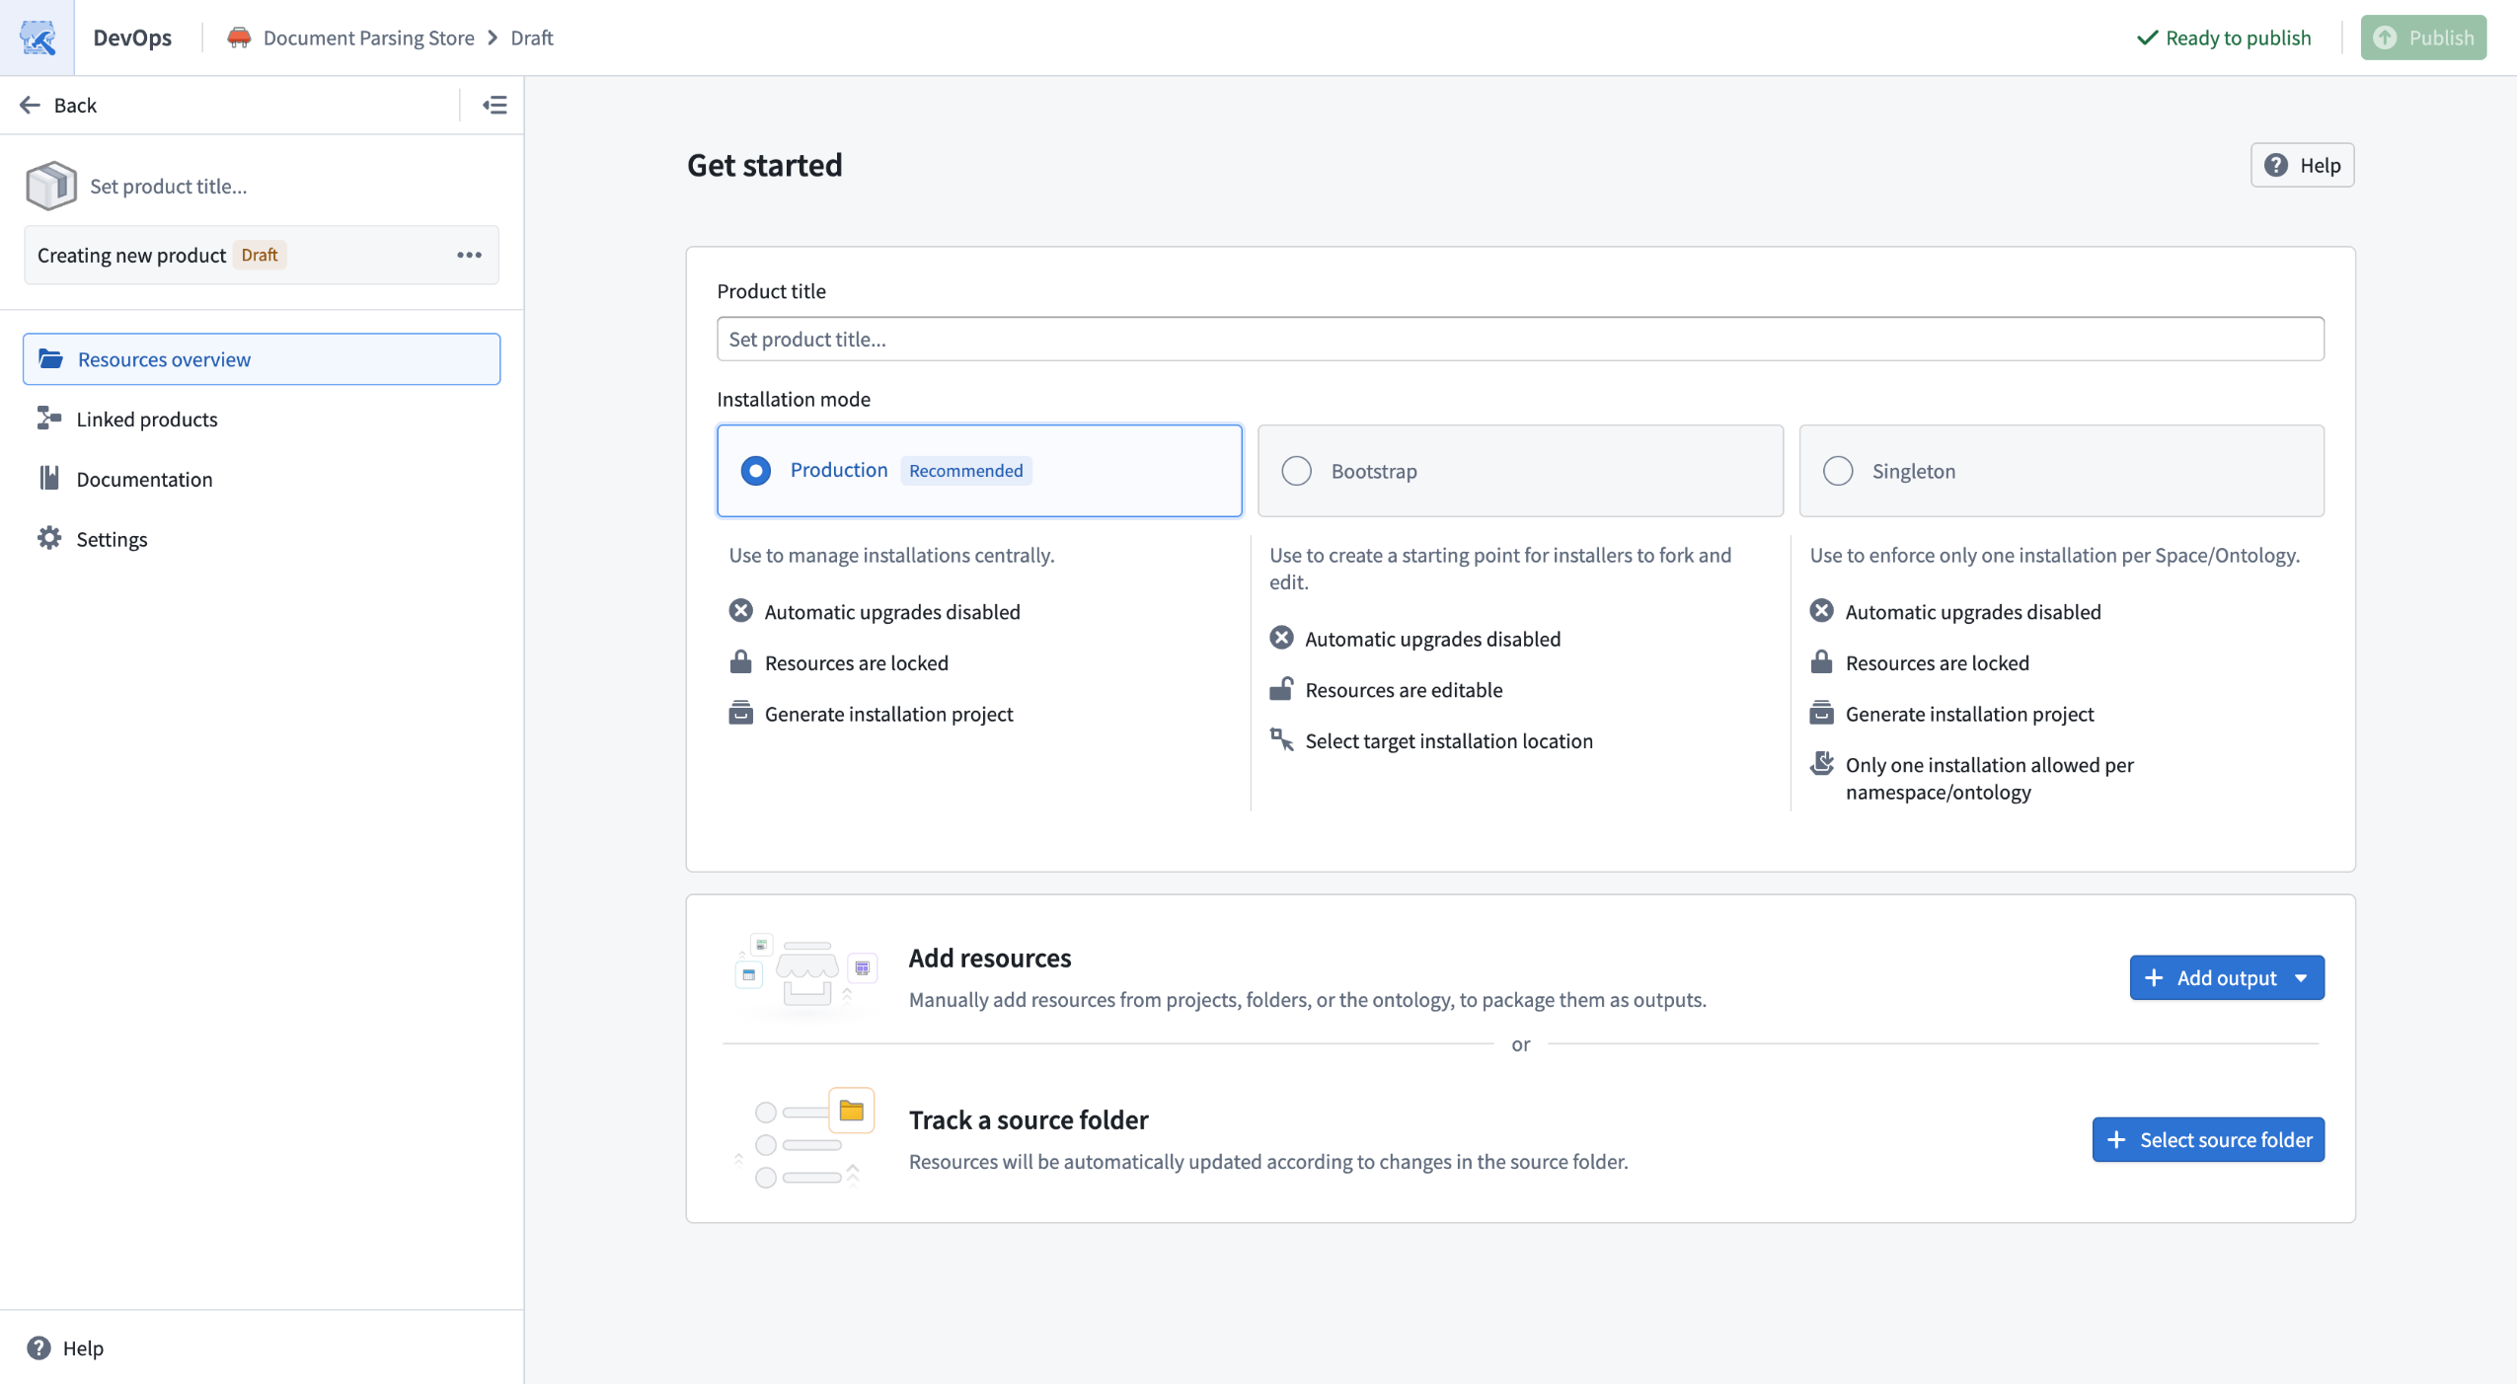
Task: Click the Select source folder button
Action: click(2208, 1139)
